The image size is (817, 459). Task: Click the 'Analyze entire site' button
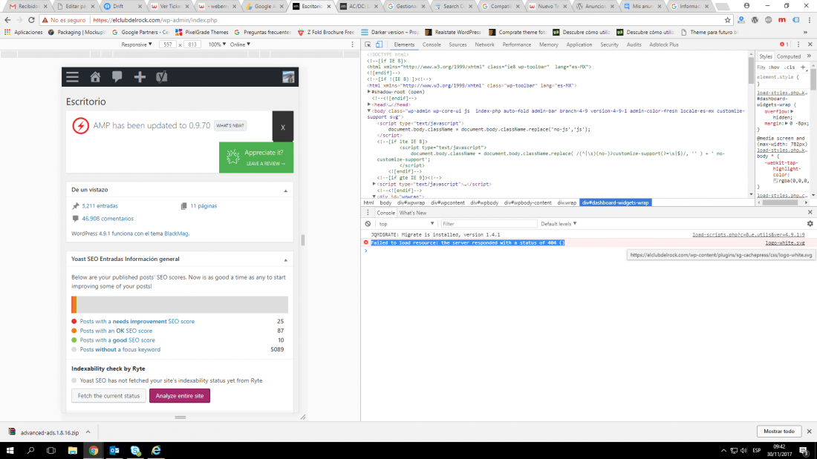[x=180, y=396]
